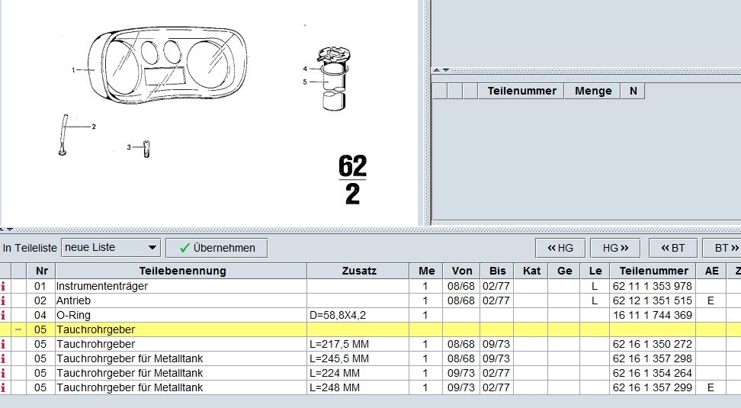Screen dimensions: 741x408
Task: Click the split-pane collapse arrows above Teilenummer
Action: (441, 70)
